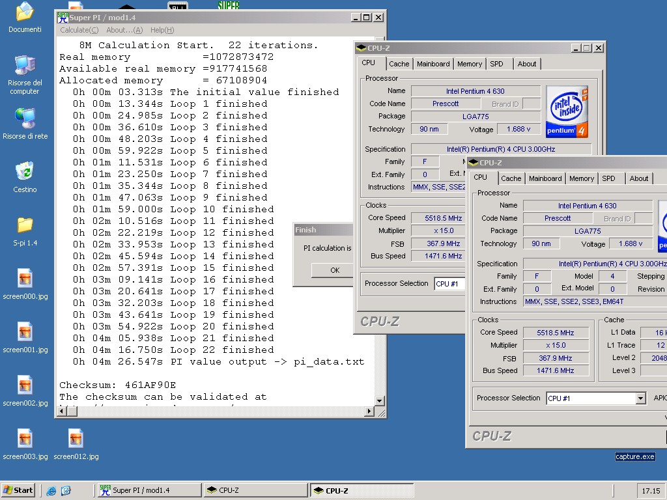Select screen001.jpg desktop file
This screenshot has height=500, width=667.
[x=25, y=338]
